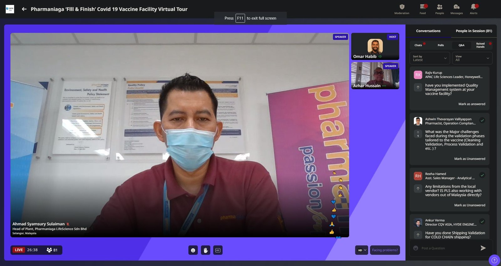Click the back arrow beside session title
The width and height of the screenshot is (501, 266).
click(x=24, y=9)
